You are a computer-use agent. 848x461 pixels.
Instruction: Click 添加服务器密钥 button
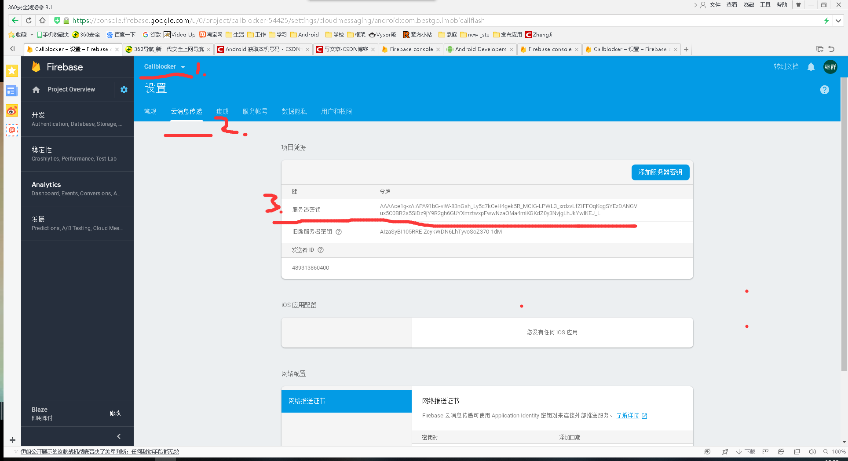(x=660, y=172)
